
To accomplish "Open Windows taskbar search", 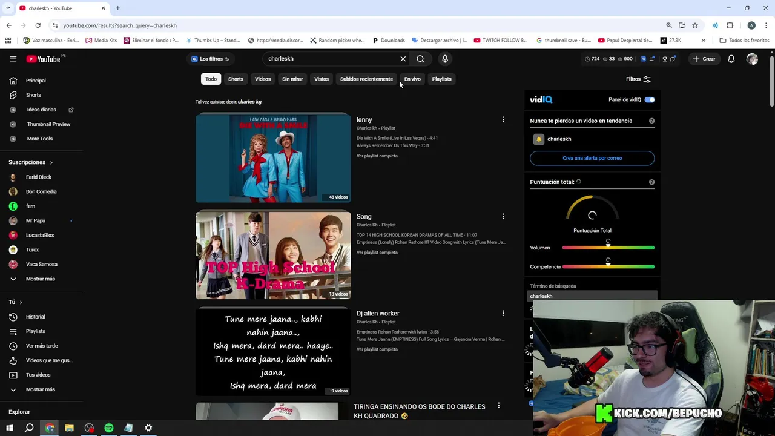I will [x=29, y=428].
